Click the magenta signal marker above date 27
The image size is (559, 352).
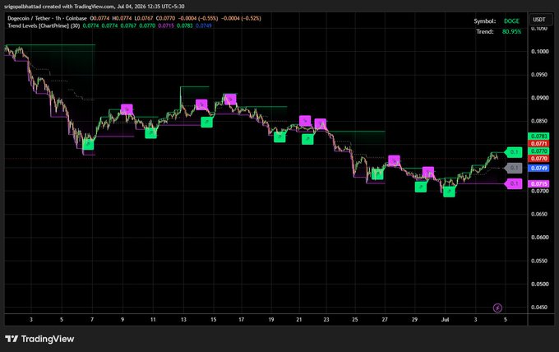(394, 161)
